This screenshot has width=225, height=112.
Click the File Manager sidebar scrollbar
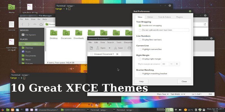click(46, 40)
